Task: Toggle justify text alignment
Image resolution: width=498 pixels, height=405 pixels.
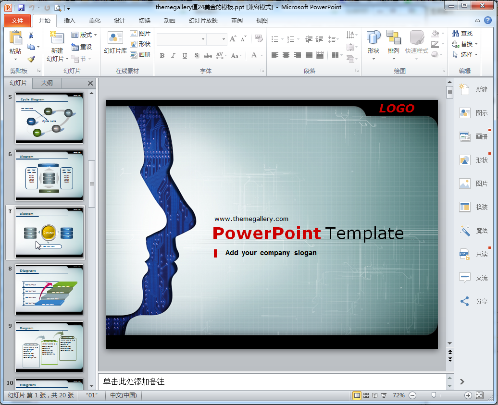Action: (x=309, y=55)
